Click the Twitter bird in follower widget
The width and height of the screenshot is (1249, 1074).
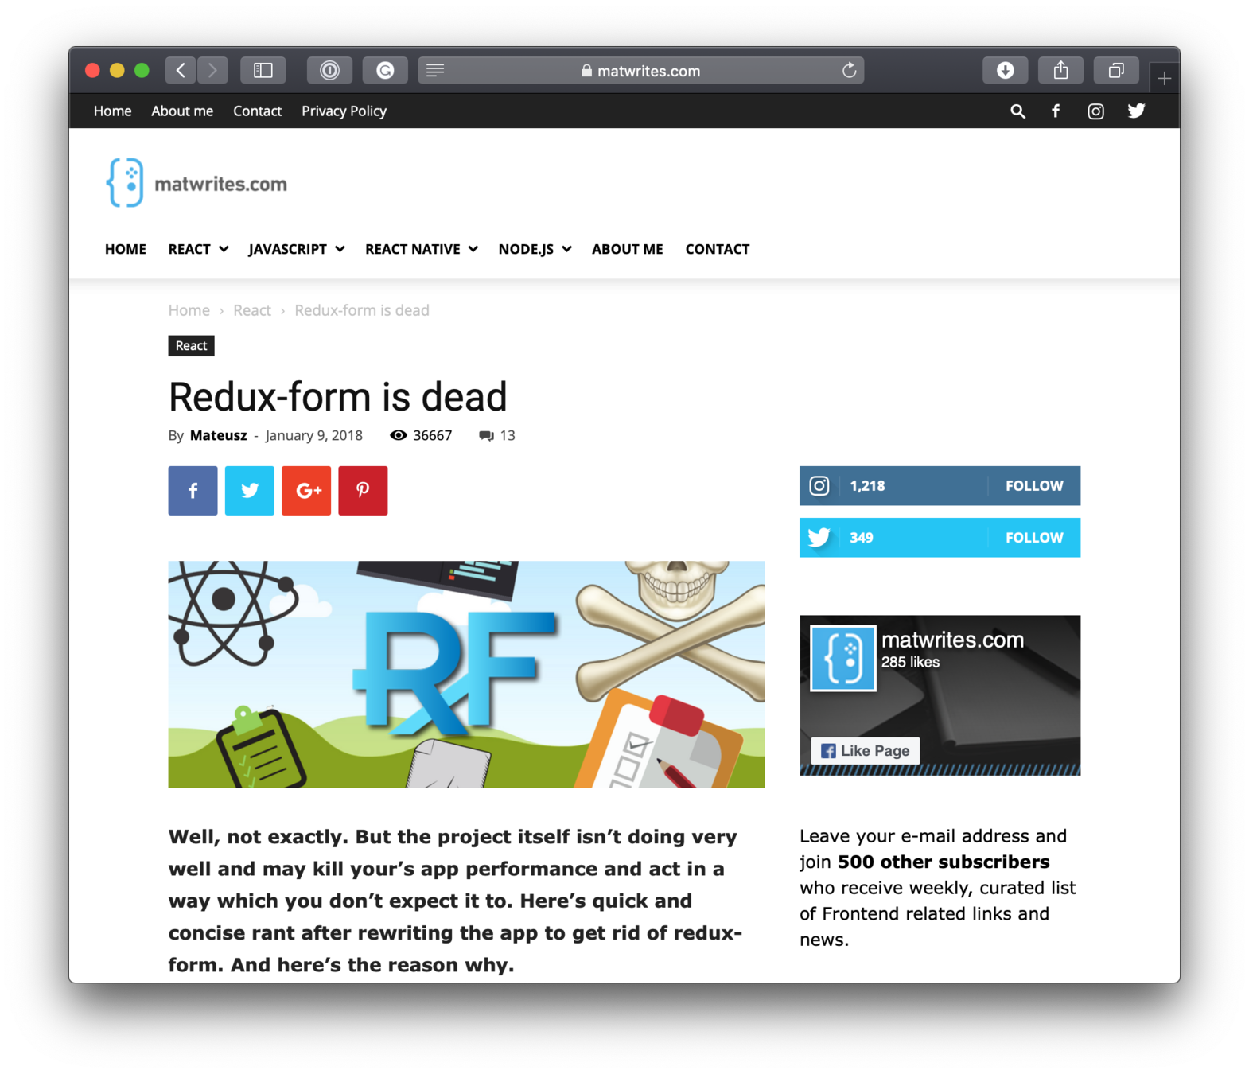pos(819,538)
